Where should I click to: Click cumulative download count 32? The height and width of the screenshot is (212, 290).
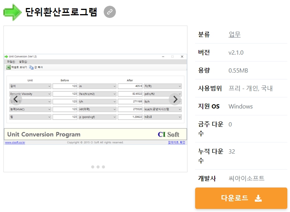coord(232,152)
